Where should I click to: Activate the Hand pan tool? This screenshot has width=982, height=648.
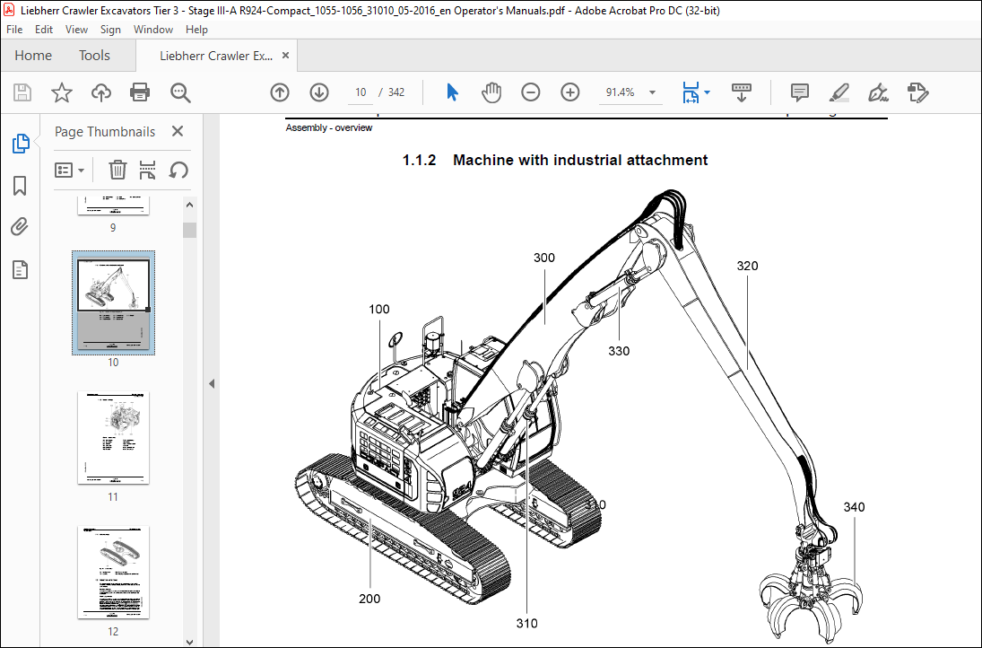[x=491, y=92]
